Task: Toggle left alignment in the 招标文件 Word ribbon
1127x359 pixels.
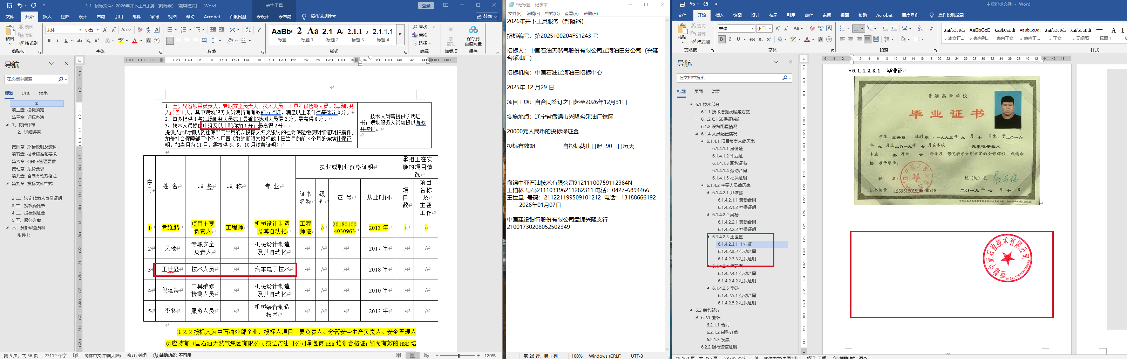Action: [170, 41]
